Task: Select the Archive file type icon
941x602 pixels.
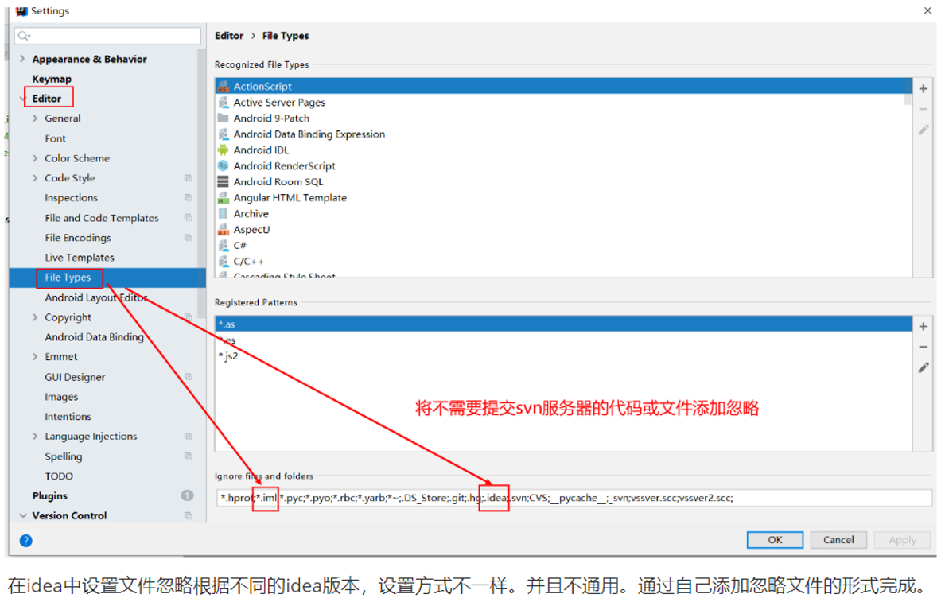Action: [224, 214]
